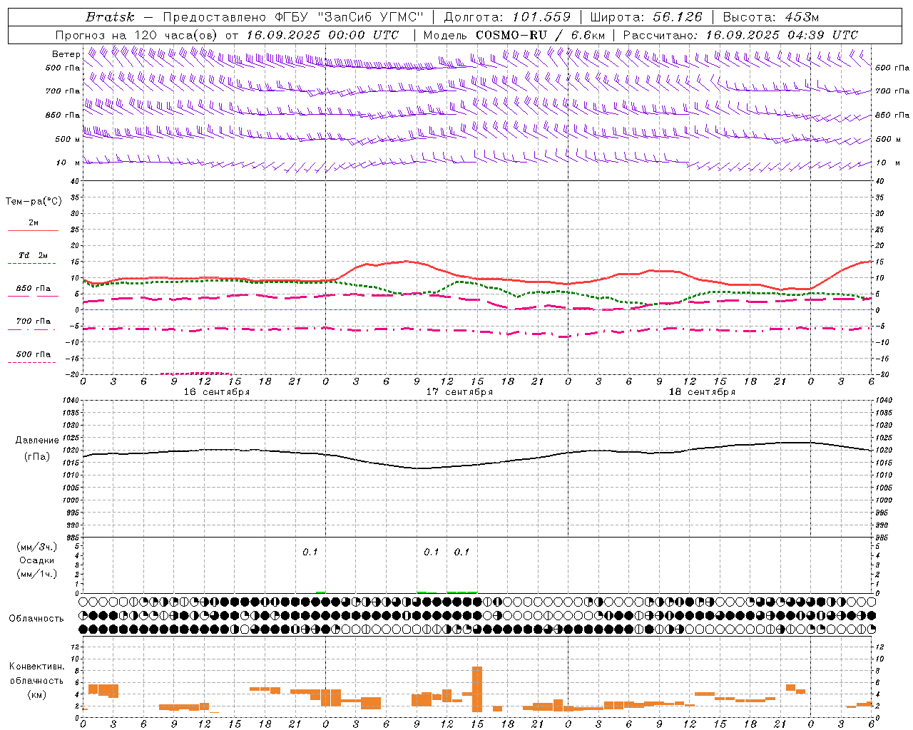Click the longitude value "Долгота: 101.559"

tap(508, 17)
